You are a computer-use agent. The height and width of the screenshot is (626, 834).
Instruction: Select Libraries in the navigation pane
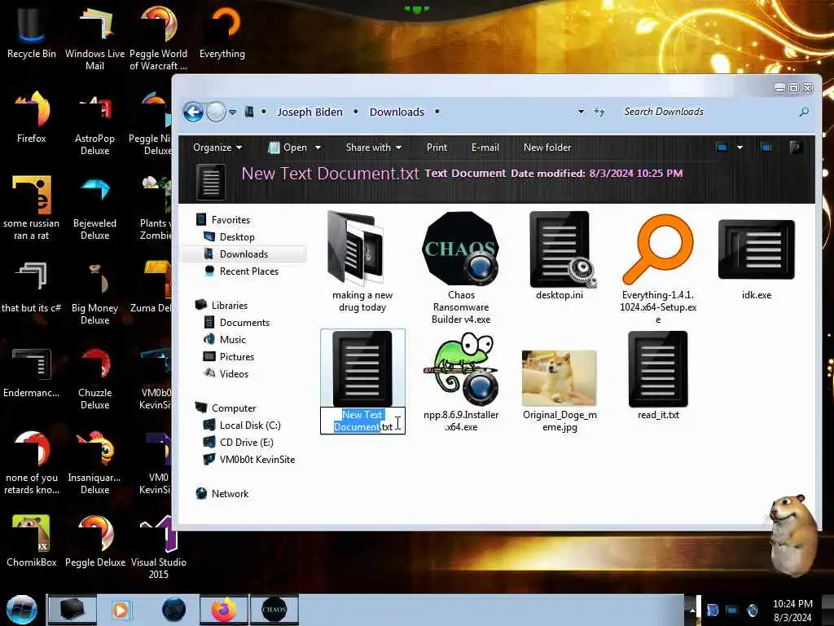coord(229,306)
